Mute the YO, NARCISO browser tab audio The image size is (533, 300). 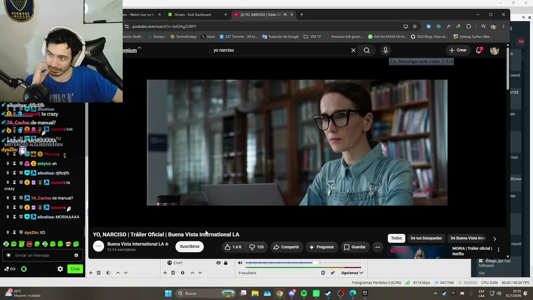(285, 15)
